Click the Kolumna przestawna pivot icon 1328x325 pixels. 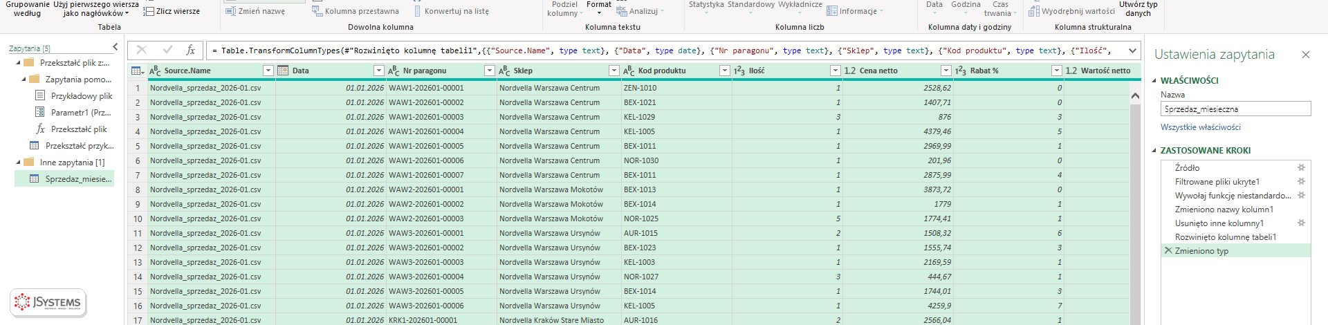tap(317, 11)
